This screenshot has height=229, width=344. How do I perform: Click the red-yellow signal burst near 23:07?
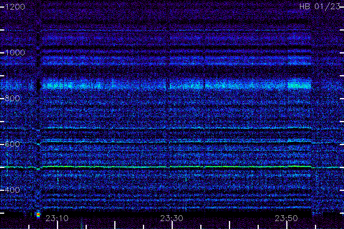tap(38, 214)
